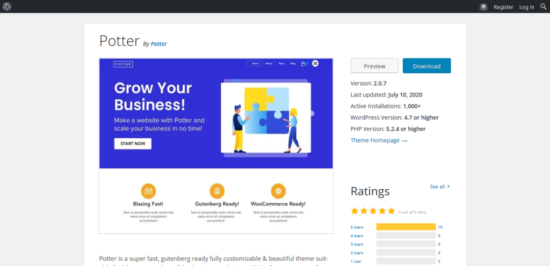
Task: Click the 5 stars rating link
Action: pyautogui.click(x=357, y=227)
